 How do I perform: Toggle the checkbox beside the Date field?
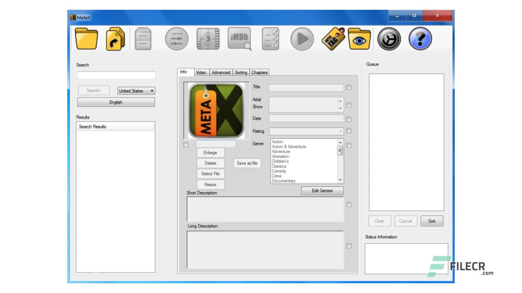(349, 119)
